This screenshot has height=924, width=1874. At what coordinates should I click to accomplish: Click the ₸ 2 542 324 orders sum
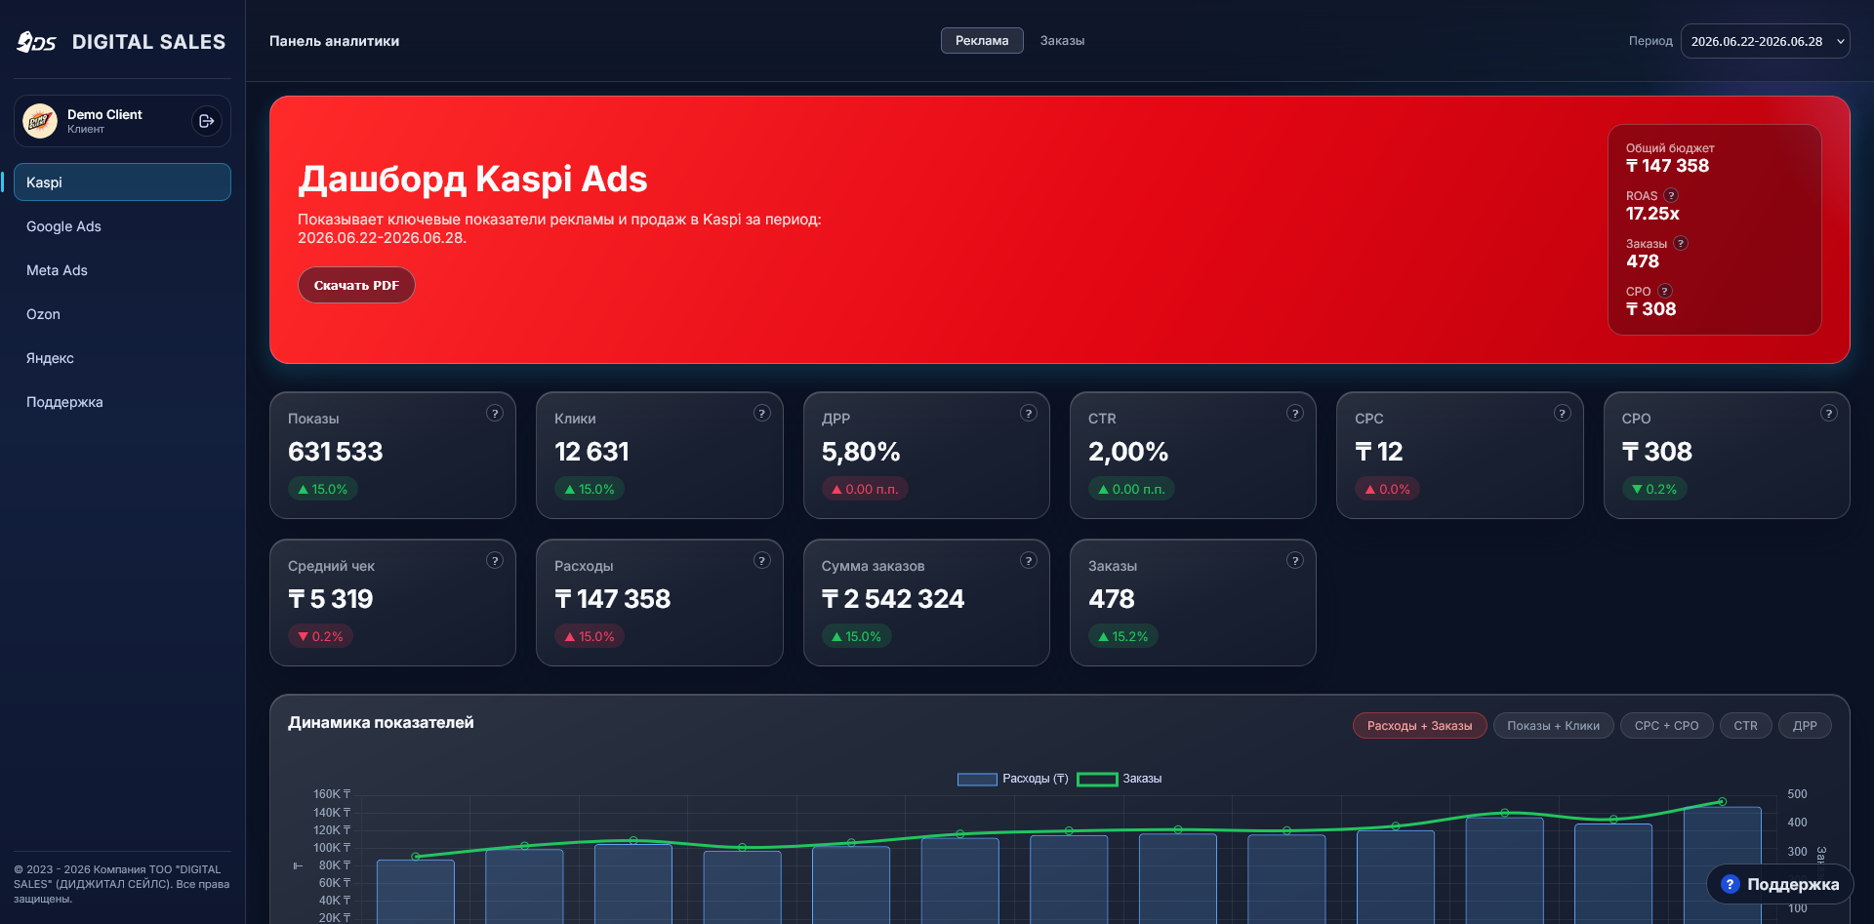(x=893, y=599)
